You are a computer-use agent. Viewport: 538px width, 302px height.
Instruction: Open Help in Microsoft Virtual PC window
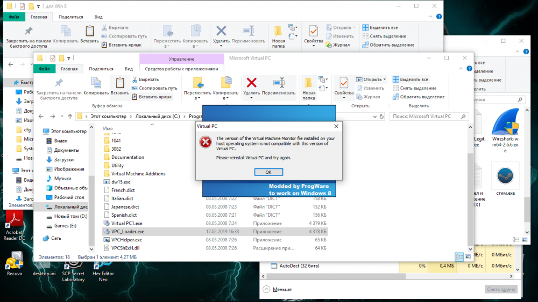coord(469,69)
